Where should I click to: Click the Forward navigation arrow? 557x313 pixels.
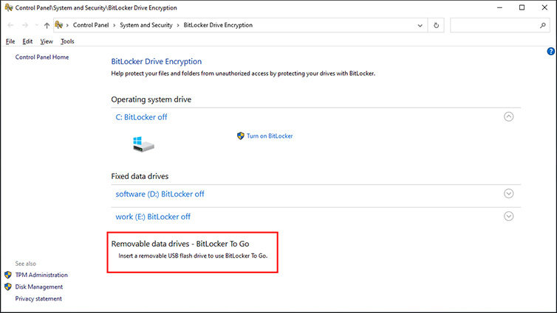point(25,25)
